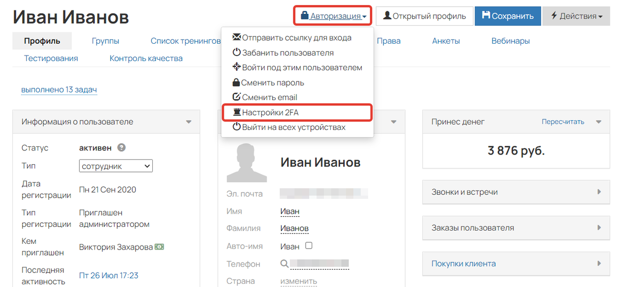Click the user profile avatar picture

[246, 163]
